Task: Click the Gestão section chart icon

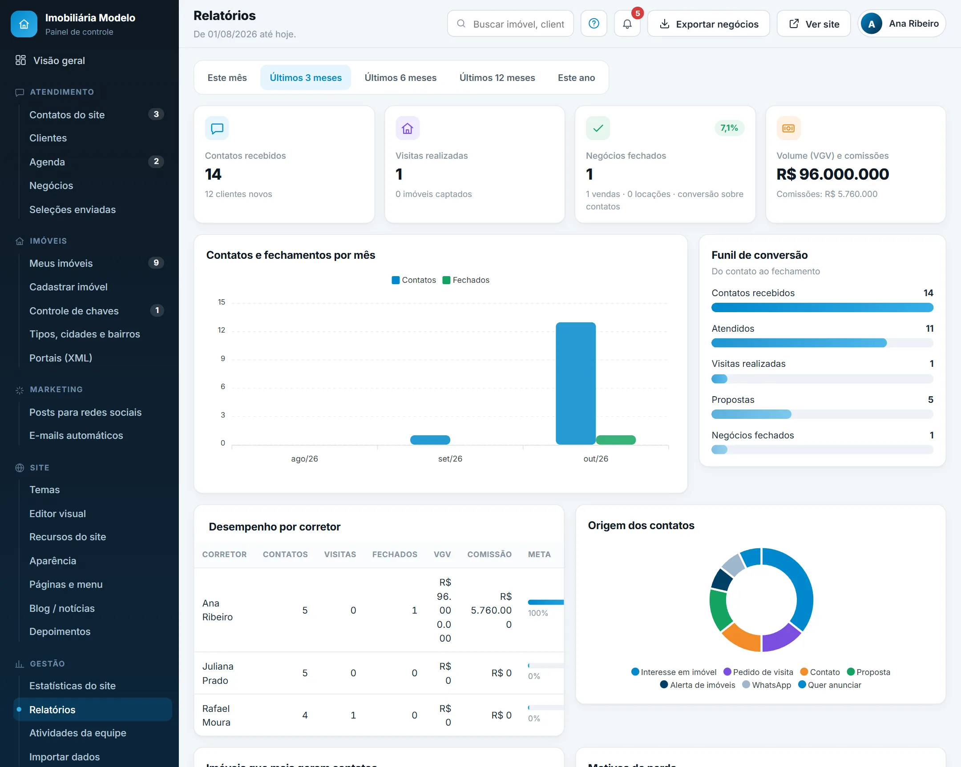Action: click(x=20, y=664)
